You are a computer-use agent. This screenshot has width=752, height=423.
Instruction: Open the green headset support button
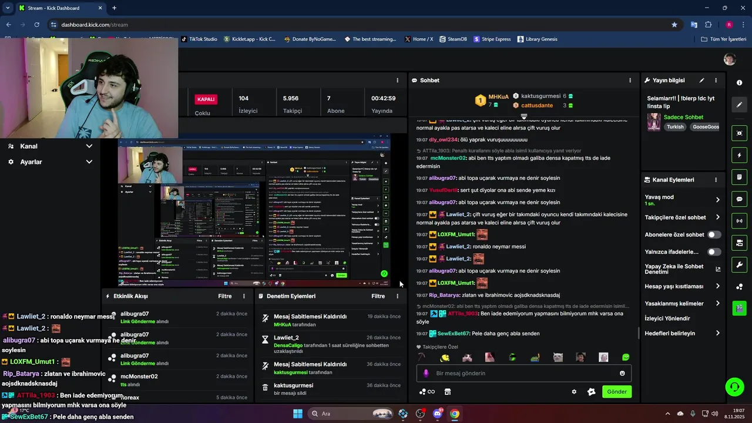(734, 387)
